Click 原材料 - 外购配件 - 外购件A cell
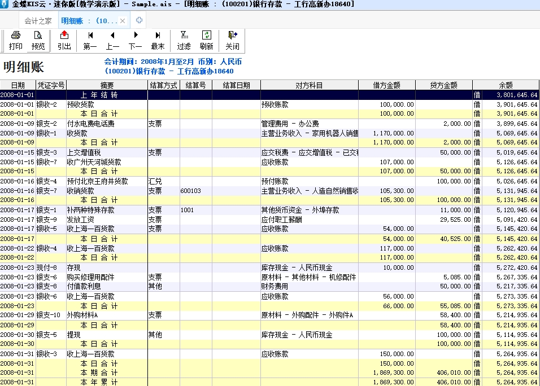 pyautogui.click(x=310, y=315)
